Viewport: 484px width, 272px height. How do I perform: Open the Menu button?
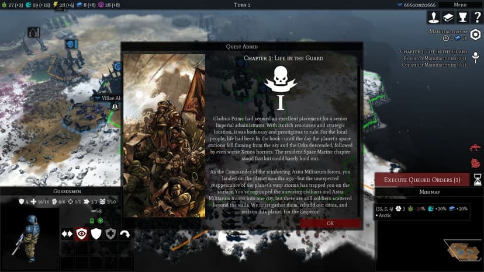(x=460, y=5)
